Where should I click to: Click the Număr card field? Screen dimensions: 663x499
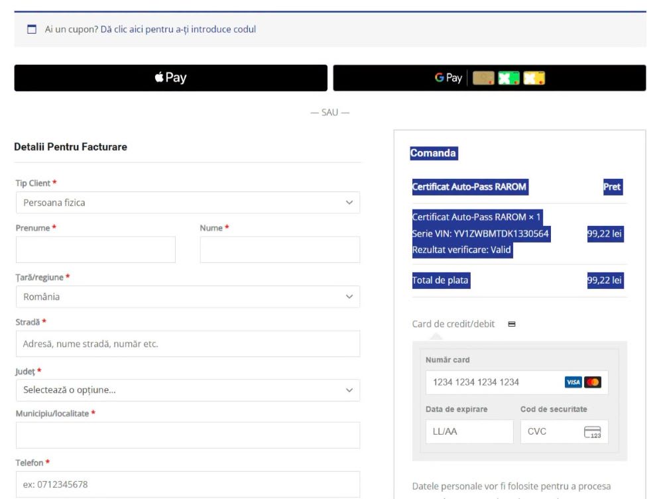point(516,382)
